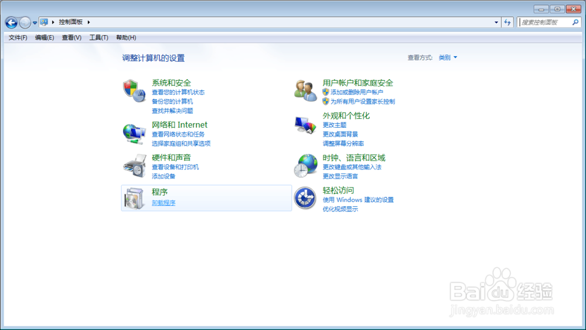Screen dimensions: 586x330
Task: Expand breadcrumb arrow before 控制面板
Action: tap(53, 22)
